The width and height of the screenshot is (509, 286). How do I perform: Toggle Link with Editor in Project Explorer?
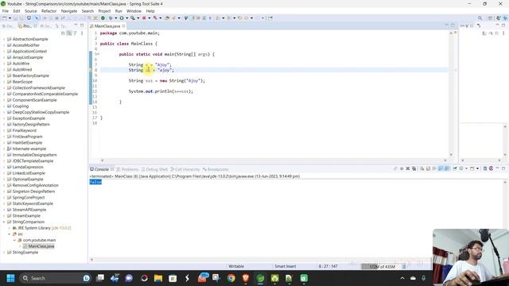[x=69, y=33]
